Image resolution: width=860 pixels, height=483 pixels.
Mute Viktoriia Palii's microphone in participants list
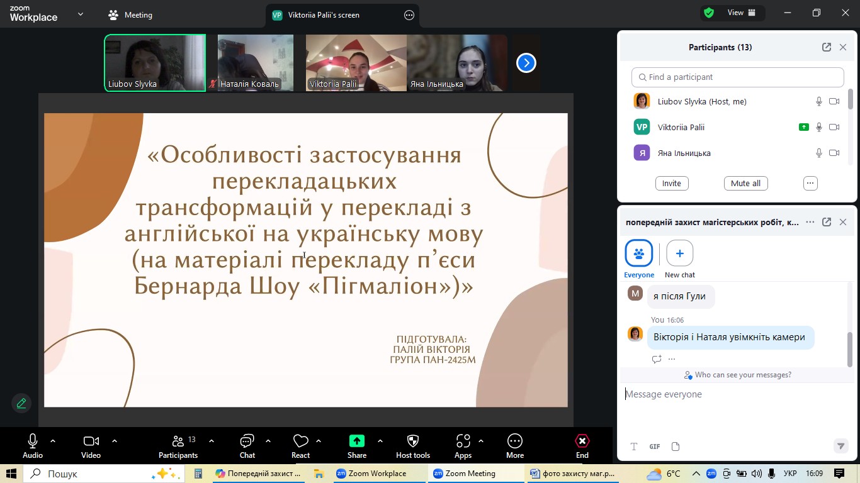(x=818, y=127)
